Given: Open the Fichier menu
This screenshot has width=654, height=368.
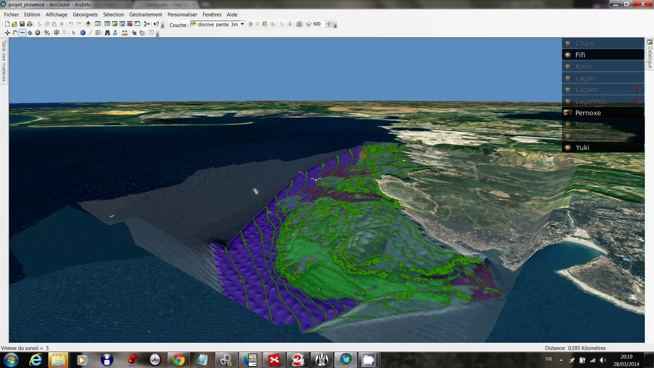Looking at the screenshot, I should (11, 14).
